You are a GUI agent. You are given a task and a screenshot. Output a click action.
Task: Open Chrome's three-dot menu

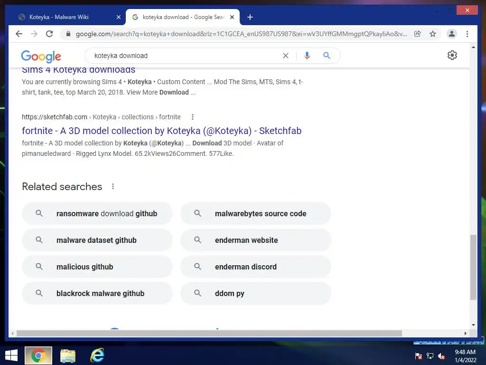[467, 34]
